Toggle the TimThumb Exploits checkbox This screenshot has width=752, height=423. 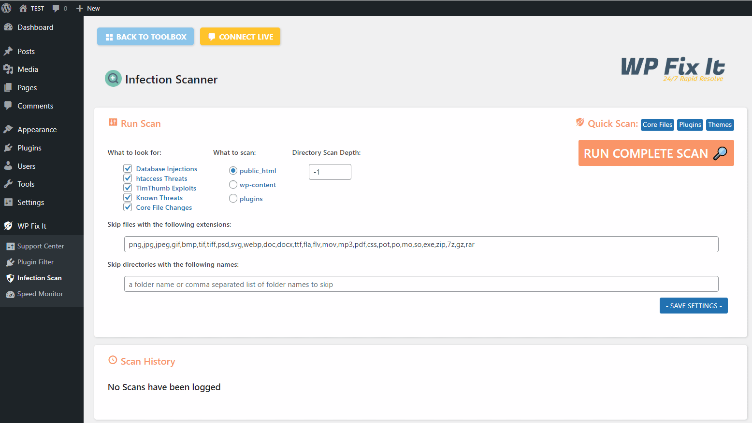tap(128, 188)
